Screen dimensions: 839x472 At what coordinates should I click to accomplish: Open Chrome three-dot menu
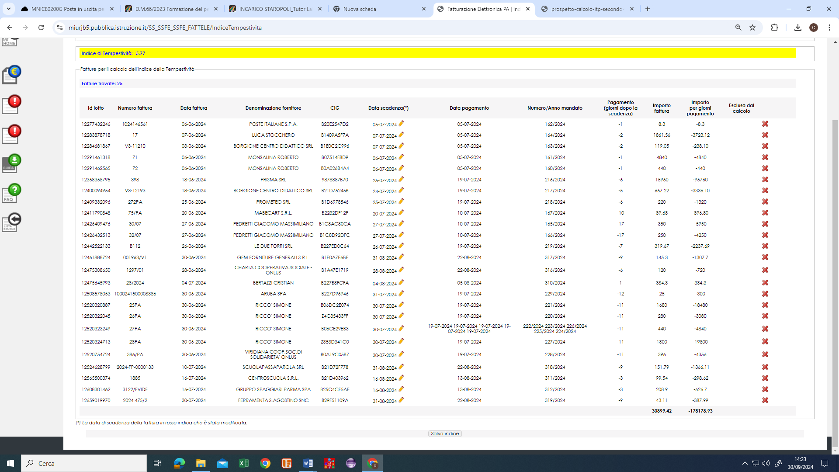(829, 28)
